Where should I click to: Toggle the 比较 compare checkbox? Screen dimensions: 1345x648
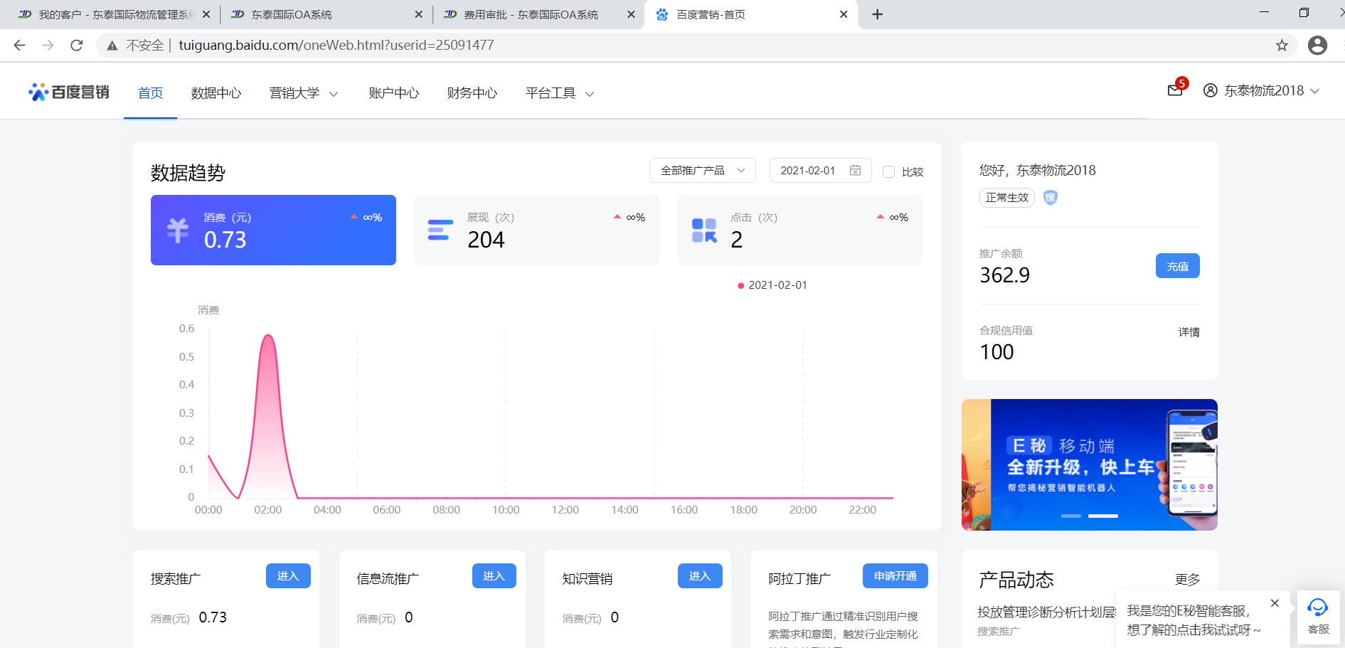(x=888, y=171)
